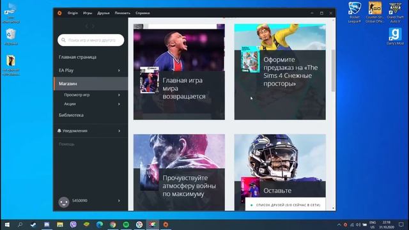Viewport: 409px width, 230px height.
Task: Expand the Уведомления arrow
Action: (119, 130)
